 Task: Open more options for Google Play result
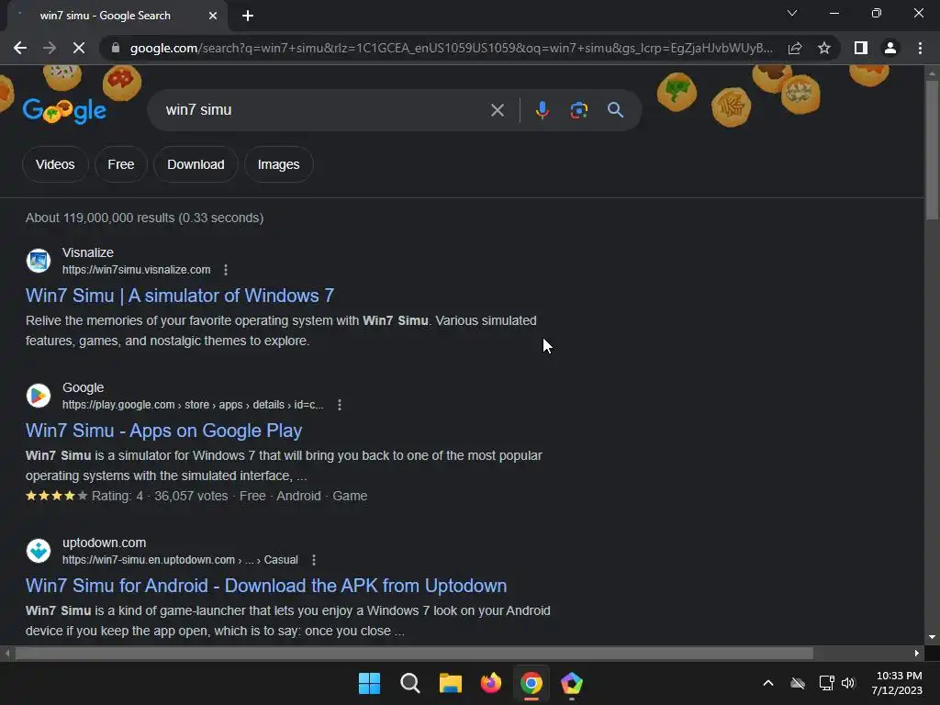(x=340, y=405)
